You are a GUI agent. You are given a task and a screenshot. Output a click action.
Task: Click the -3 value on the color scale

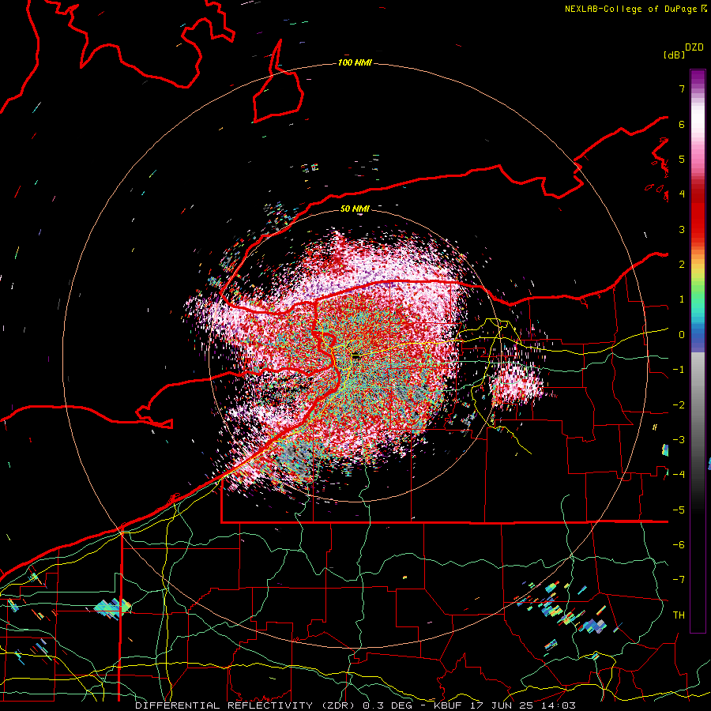679,440
